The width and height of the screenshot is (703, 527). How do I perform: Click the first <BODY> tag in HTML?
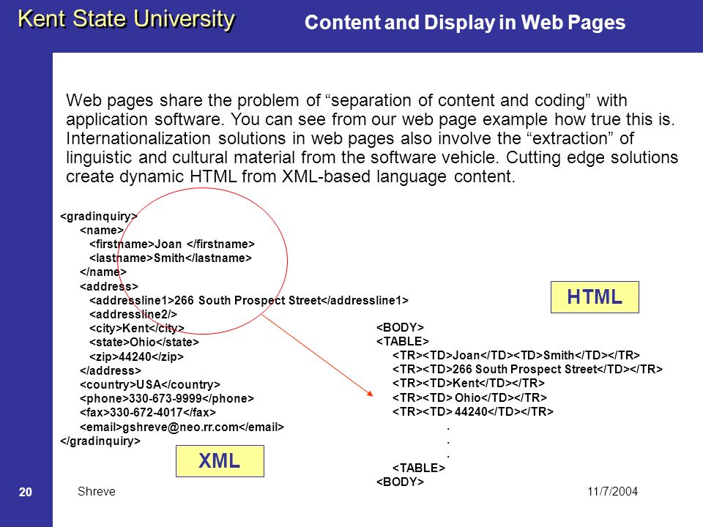tap(400, 328)
